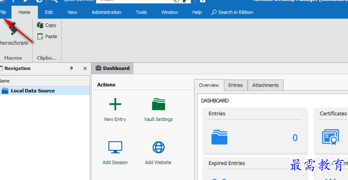Click the Add Website label
This screenshot has width=348, height=180.
point(158,162)
